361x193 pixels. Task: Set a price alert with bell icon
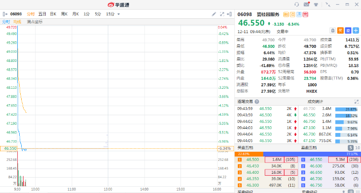tap(333, 31)
